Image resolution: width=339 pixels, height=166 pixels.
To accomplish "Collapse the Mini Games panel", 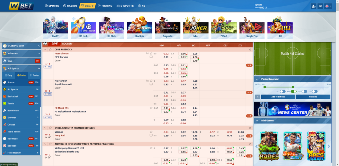I will pos(257,121).
